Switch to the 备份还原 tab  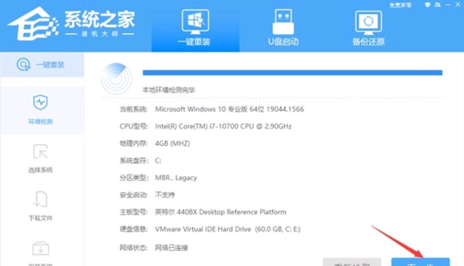point(369,27)
